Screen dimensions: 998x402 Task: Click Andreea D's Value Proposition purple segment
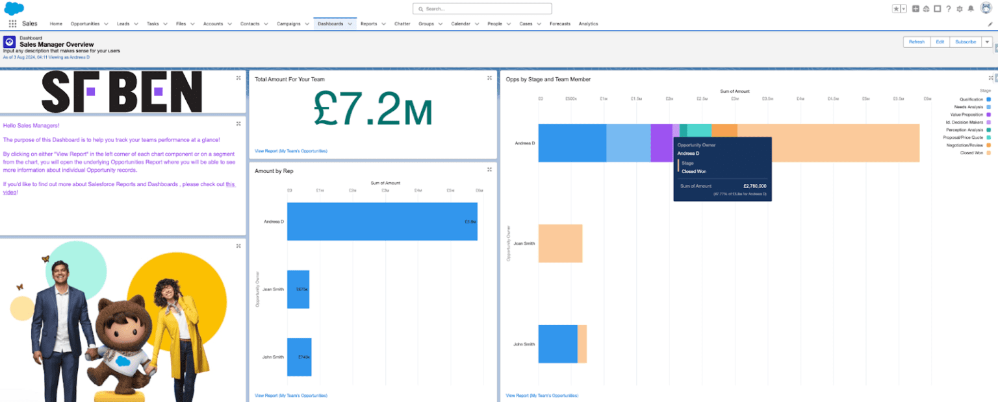coord(661,143)
